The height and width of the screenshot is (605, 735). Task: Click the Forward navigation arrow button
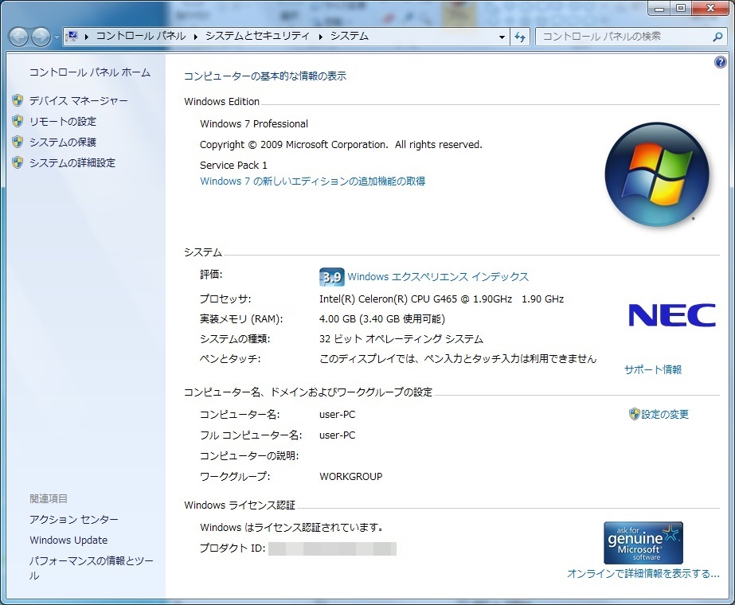point(41,37)
